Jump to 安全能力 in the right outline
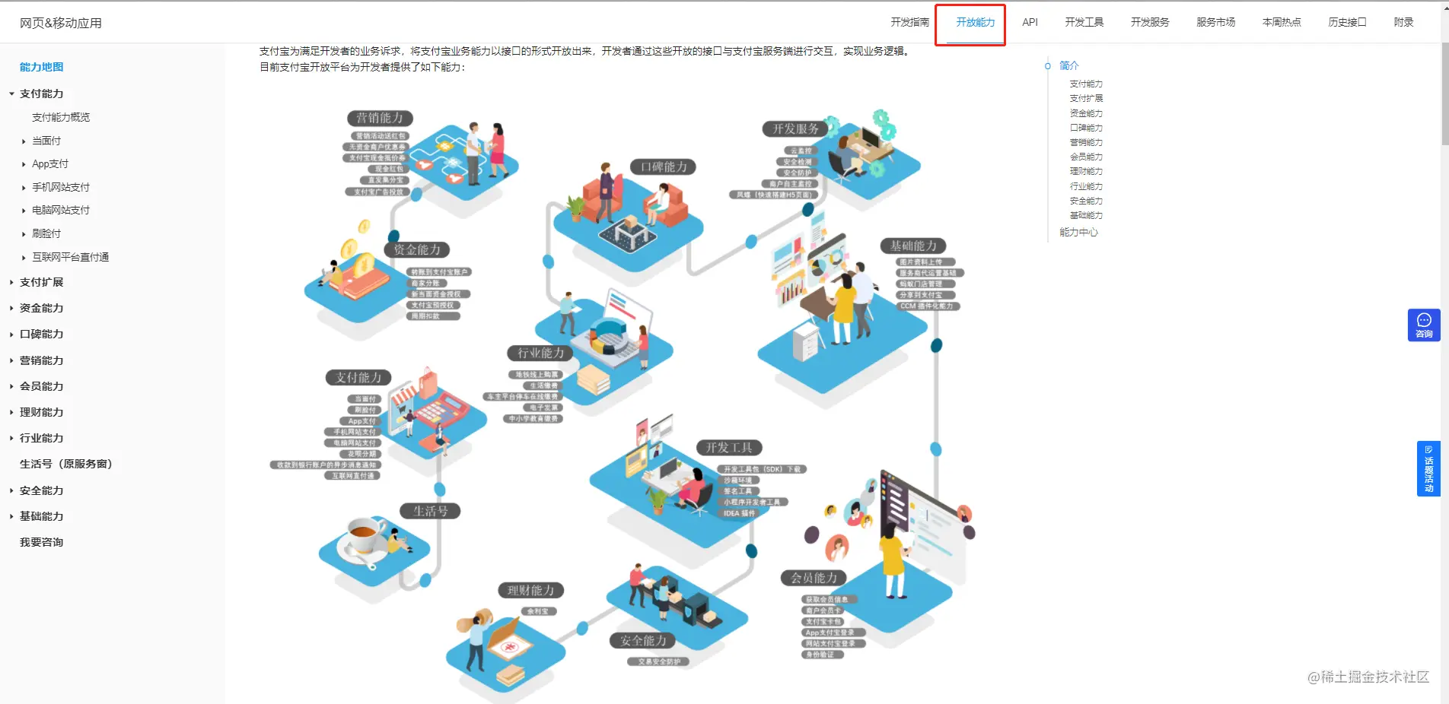The image size is (1449, 704). (1086, 201)
